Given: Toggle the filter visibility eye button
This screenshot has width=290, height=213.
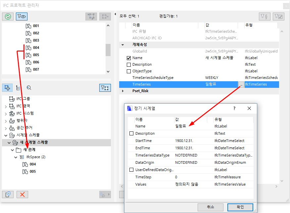Looking at the screenshot, I should 22,17.
